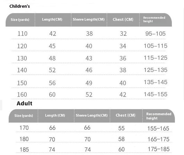The width and height of the screenshot is (184, 155).
Task: Click the Adult table Recommended height header
Action: pos(159,116)
